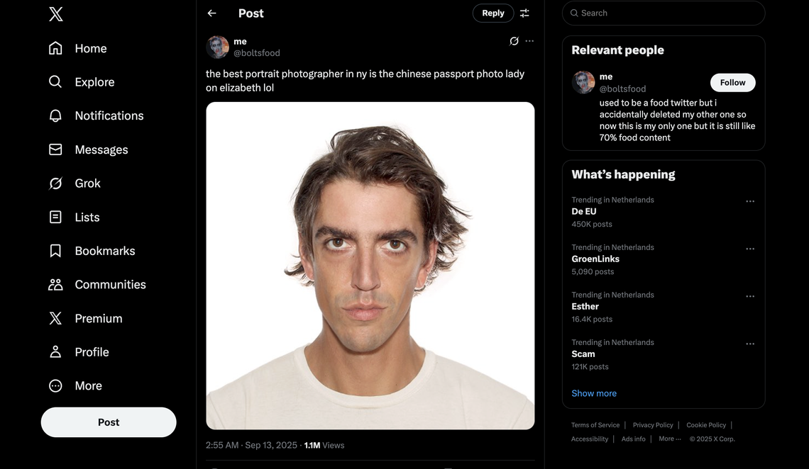Screen dimensions: 809x469
Task: Focus the Search input field
Action: (667, 13)
